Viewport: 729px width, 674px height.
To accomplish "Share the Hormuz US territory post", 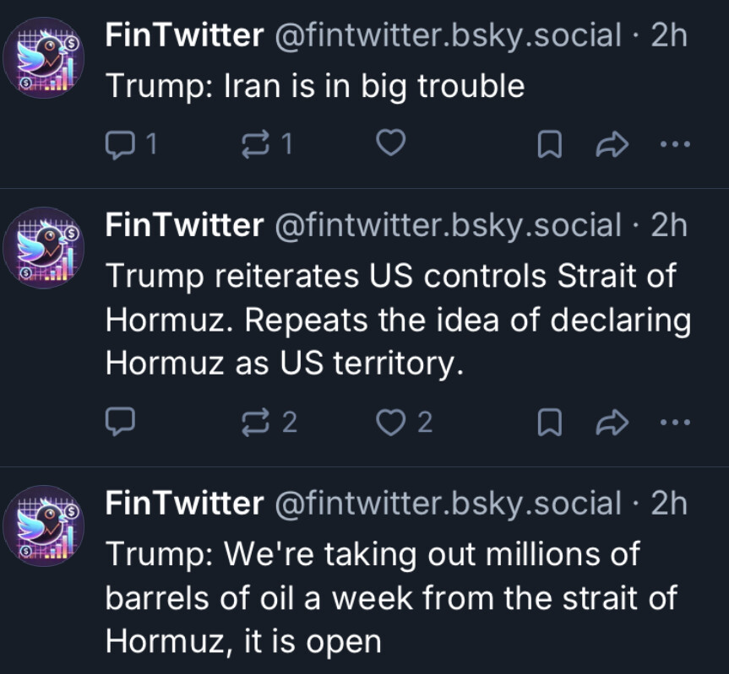I will click(612, 422).
